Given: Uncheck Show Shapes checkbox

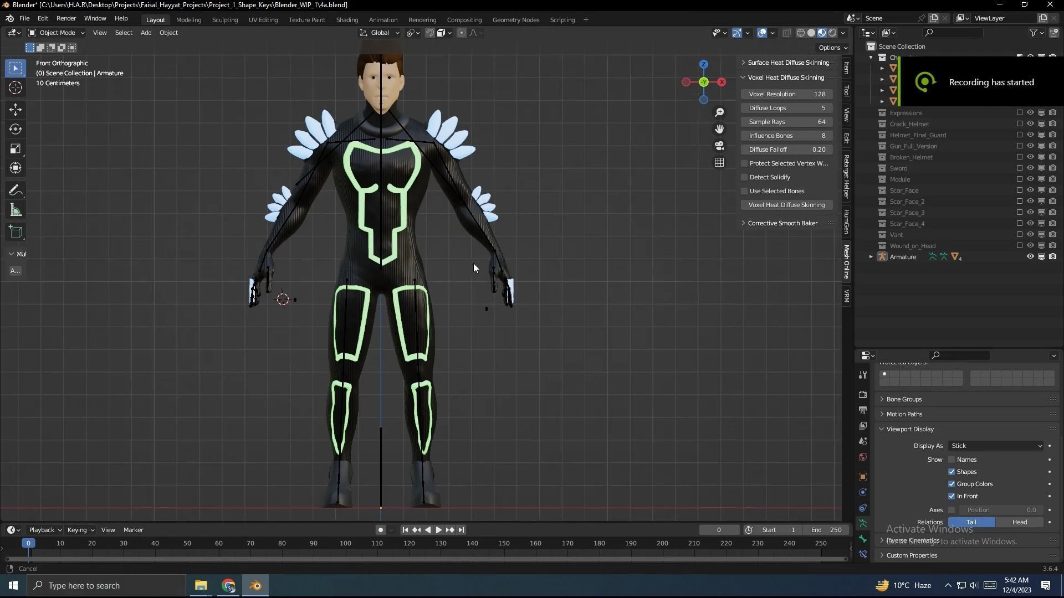Looking at the screenshot, I should pyautogui.click(x=952, y=472).
